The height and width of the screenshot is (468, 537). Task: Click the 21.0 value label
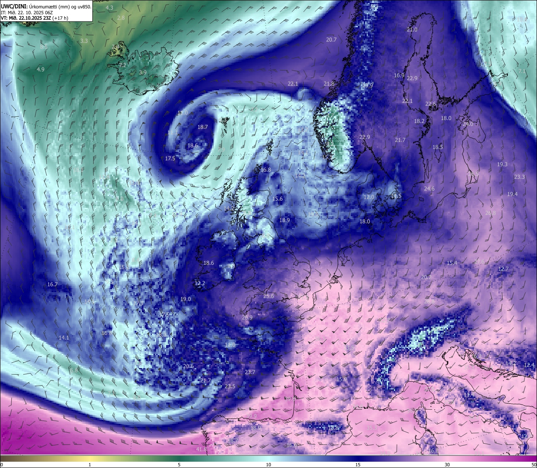412,29
